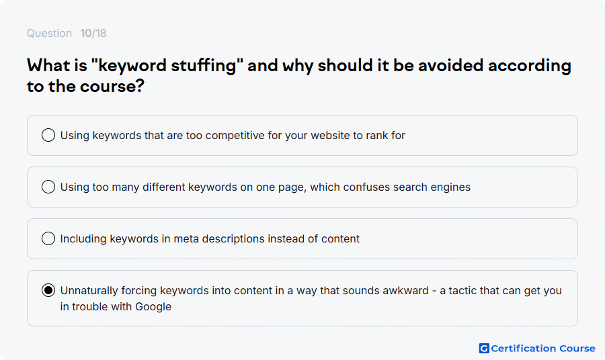Click 'avoided according' words in the heading
The height and width of the screenshot is (360, 605).
click(495, 65)
